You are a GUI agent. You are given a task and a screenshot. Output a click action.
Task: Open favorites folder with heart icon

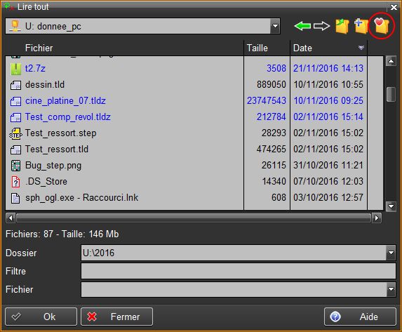pyautogui.click(x=381, y=26)
